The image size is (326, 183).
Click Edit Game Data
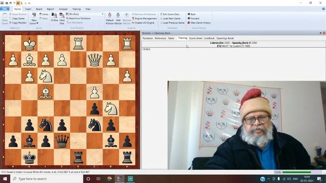pos(170,14)
